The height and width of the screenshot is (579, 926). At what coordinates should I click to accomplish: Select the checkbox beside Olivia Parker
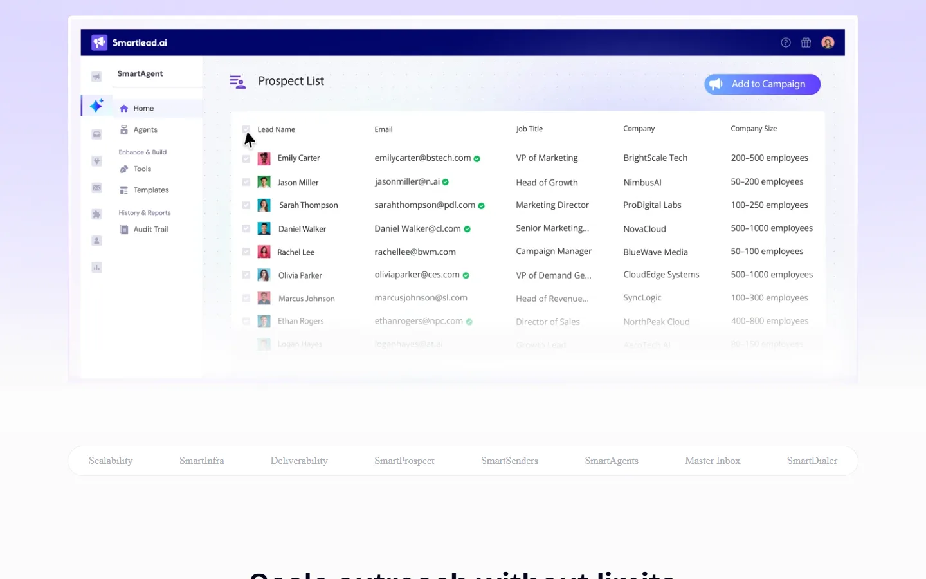pyautogui.click(x=246, y=275)
